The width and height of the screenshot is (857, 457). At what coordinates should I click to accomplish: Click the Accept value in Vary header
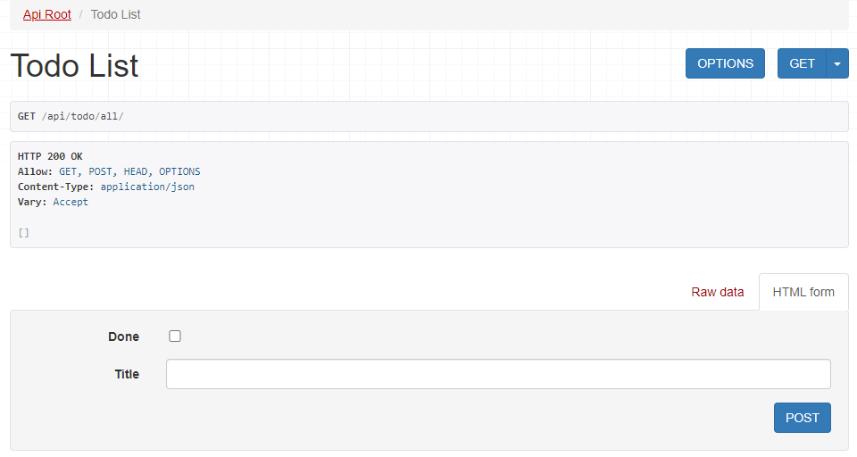pyautogui.click(x=71, y=203)
